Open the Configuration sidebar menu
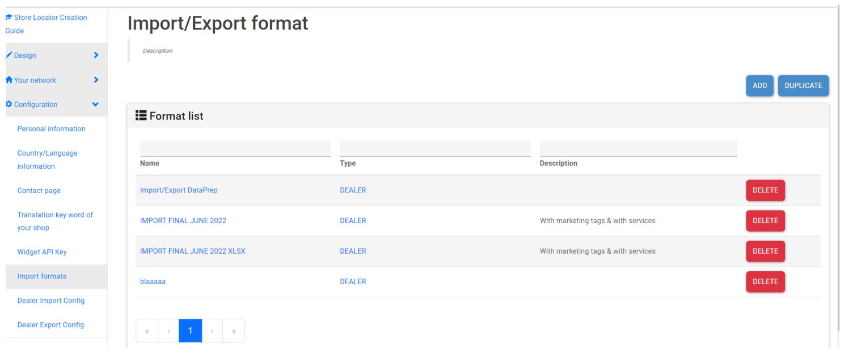Viewport: 844px width, 355px height. coord(57,104)
